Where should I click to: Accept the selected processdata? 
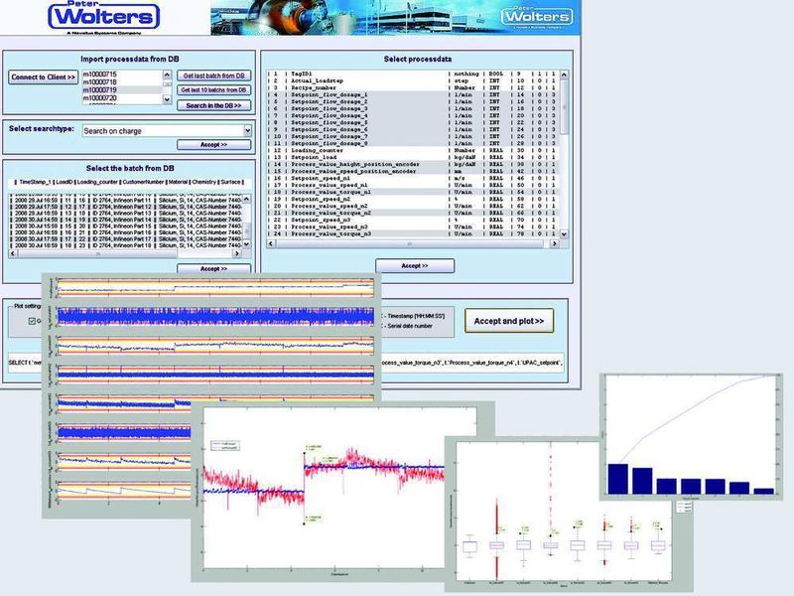pyautogui.click(x=415, y=265)
